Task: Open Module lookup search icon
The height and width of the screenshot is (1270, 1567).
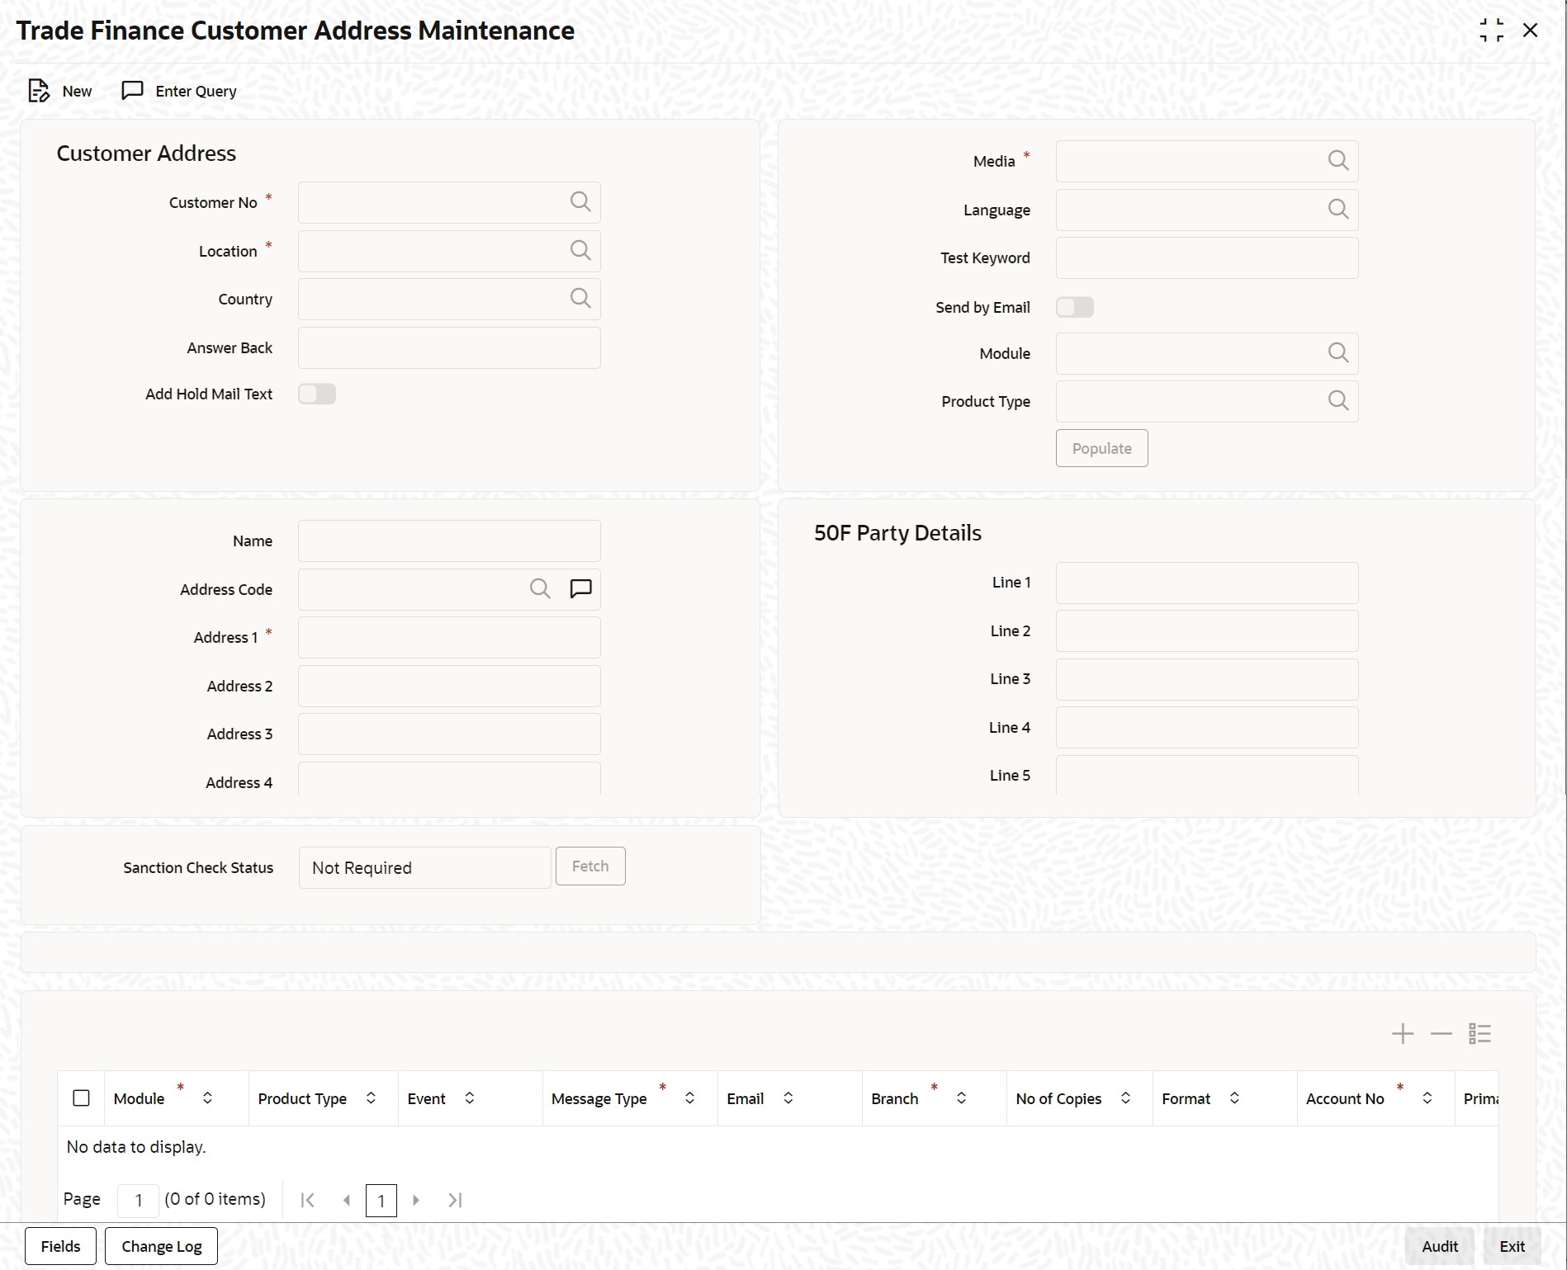Action: coord(1338,353)
